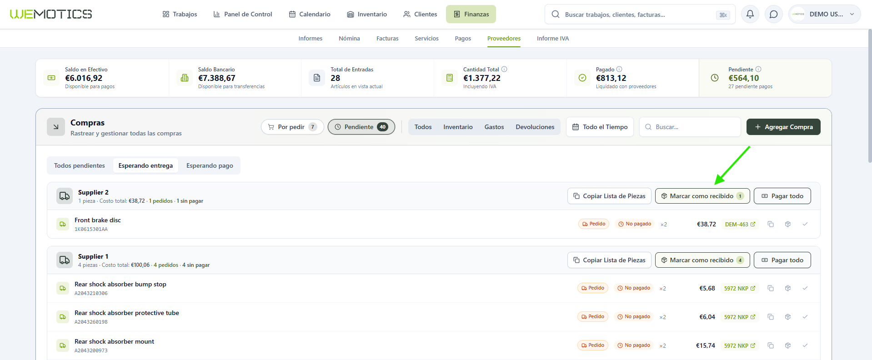Open the Nómina tab
872x360 pixels.
[x=349, y=39]
